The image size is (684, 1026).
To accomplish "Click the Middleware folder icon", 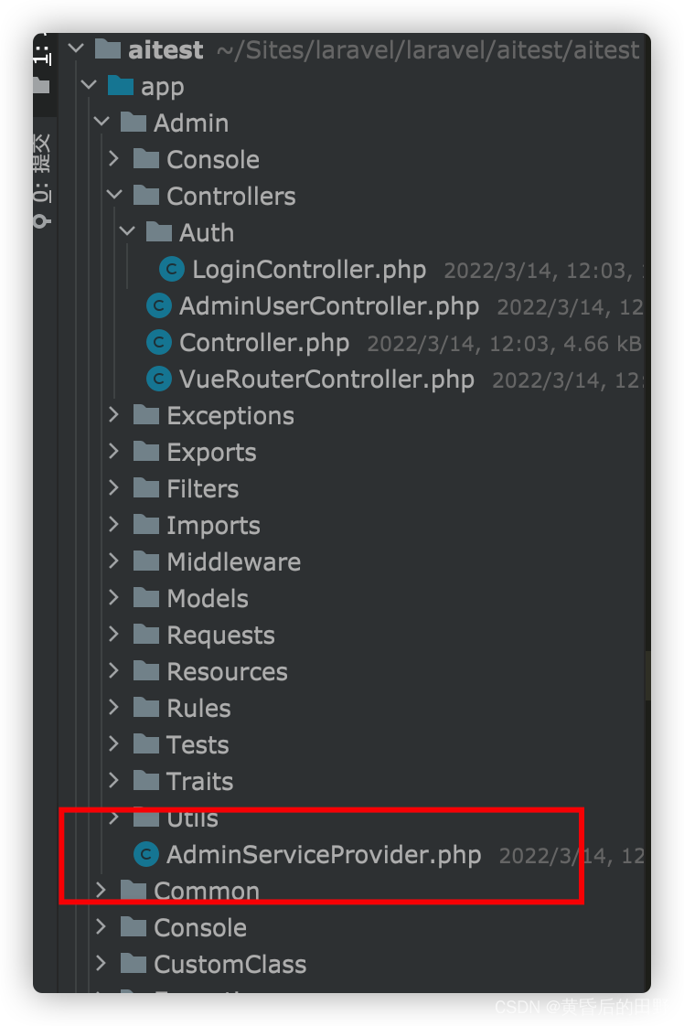I will [x=145, y=561].
